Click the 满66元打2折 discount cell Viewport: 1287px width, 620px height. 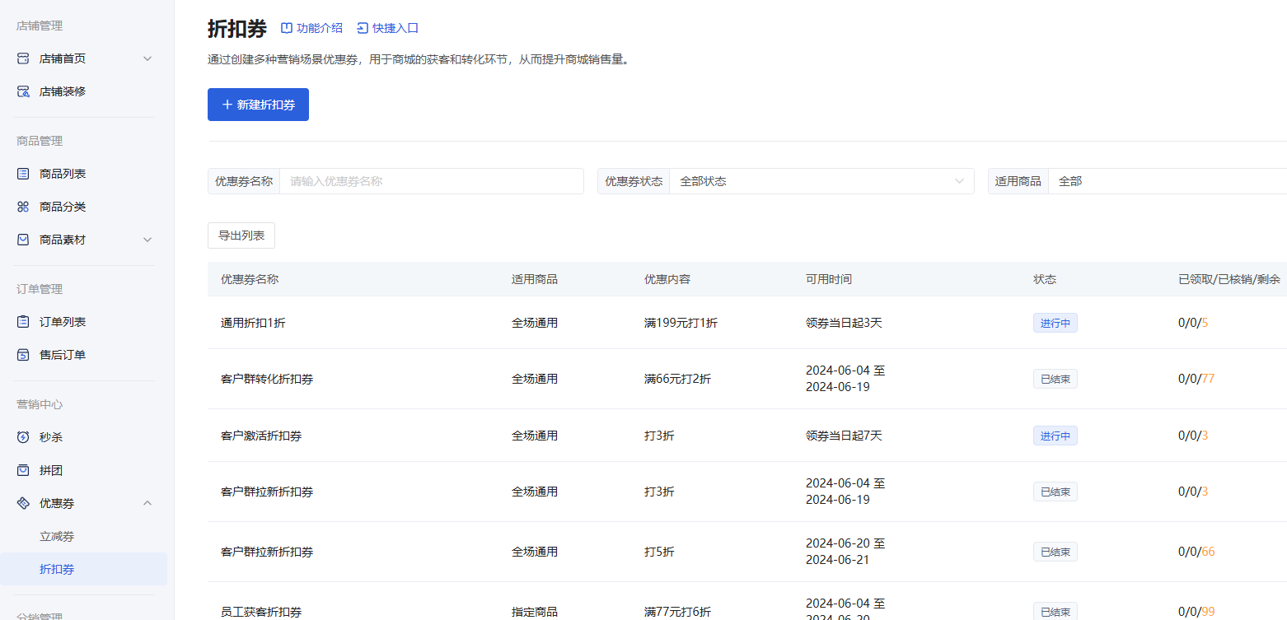[x=677, y=379]
